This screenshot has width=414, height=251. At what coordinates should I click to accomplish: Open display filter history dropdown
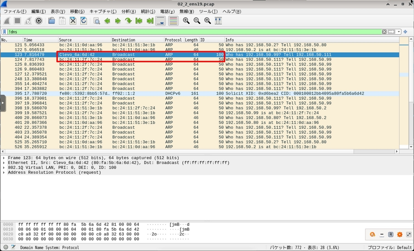[399, 32]
